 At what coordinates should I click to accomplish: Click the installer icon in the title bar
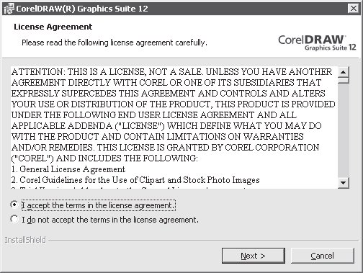(9, 9)
